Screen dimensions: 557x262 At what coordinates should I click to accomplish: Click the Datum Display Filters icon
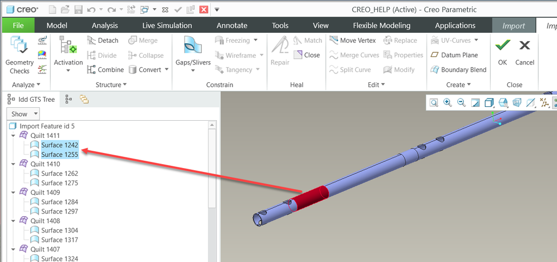tap(544, 103)
